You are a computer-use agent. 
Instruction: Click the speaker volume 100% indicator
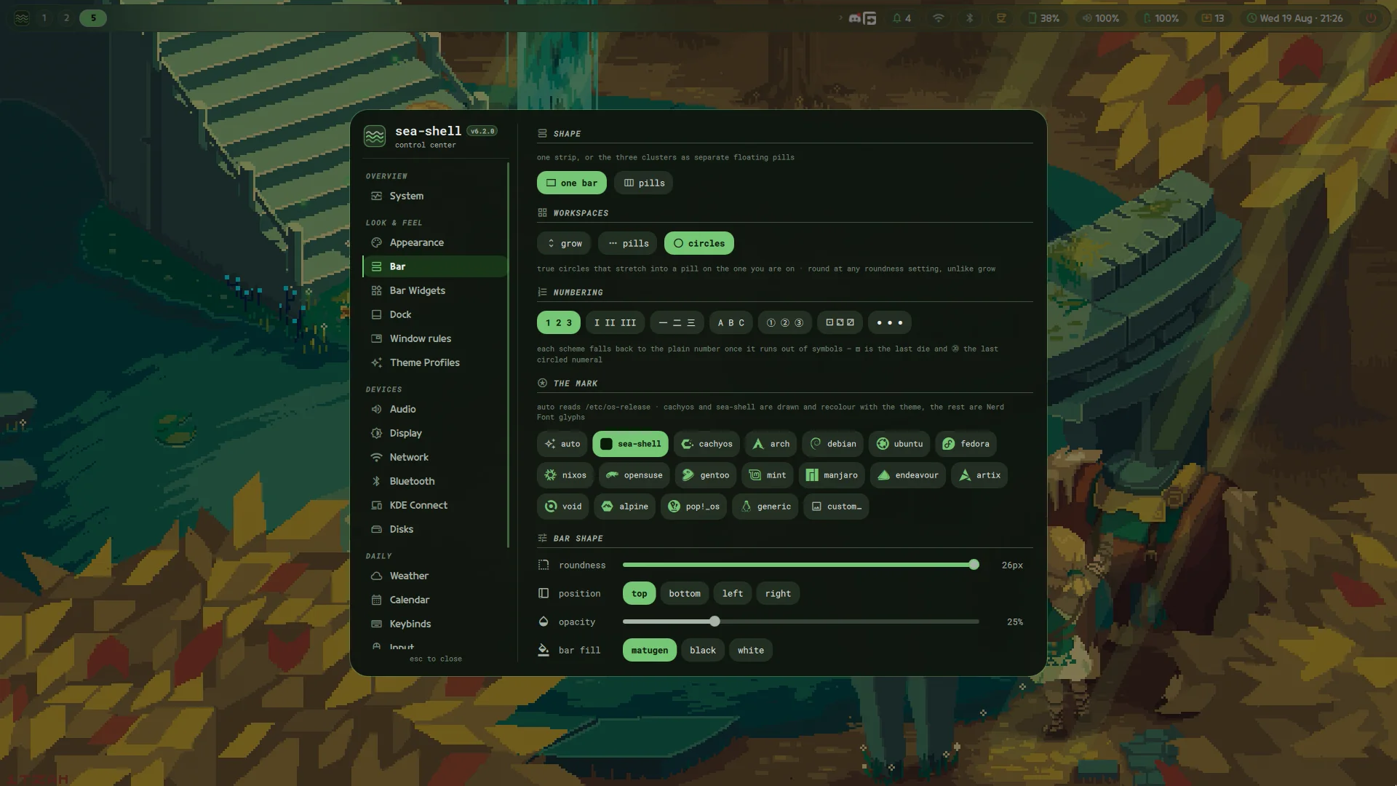[1101, 18]
